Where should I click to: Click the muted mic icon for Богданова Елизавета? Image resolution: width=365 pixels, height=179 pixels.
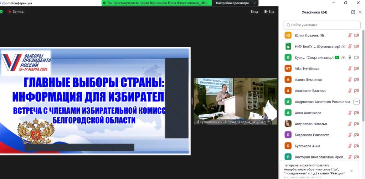[x=350, y=135]
